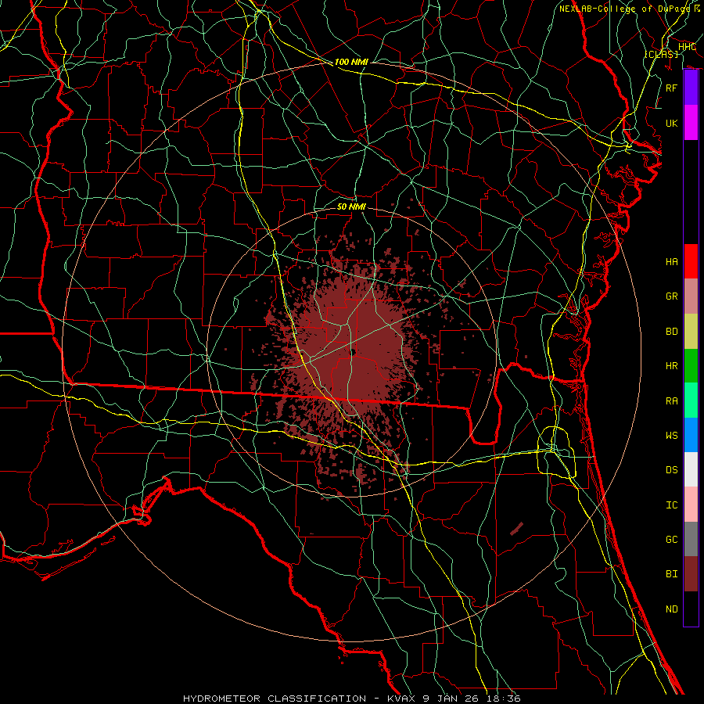Click the ND black legend swatch
Screen dimensions: 704x704
pos(691,609)
